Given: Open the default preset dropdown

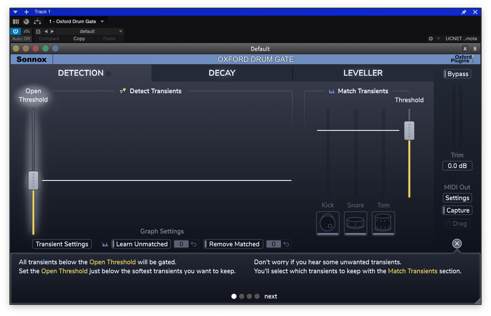Looking at the screenshot, I should (x=121, y=31).
